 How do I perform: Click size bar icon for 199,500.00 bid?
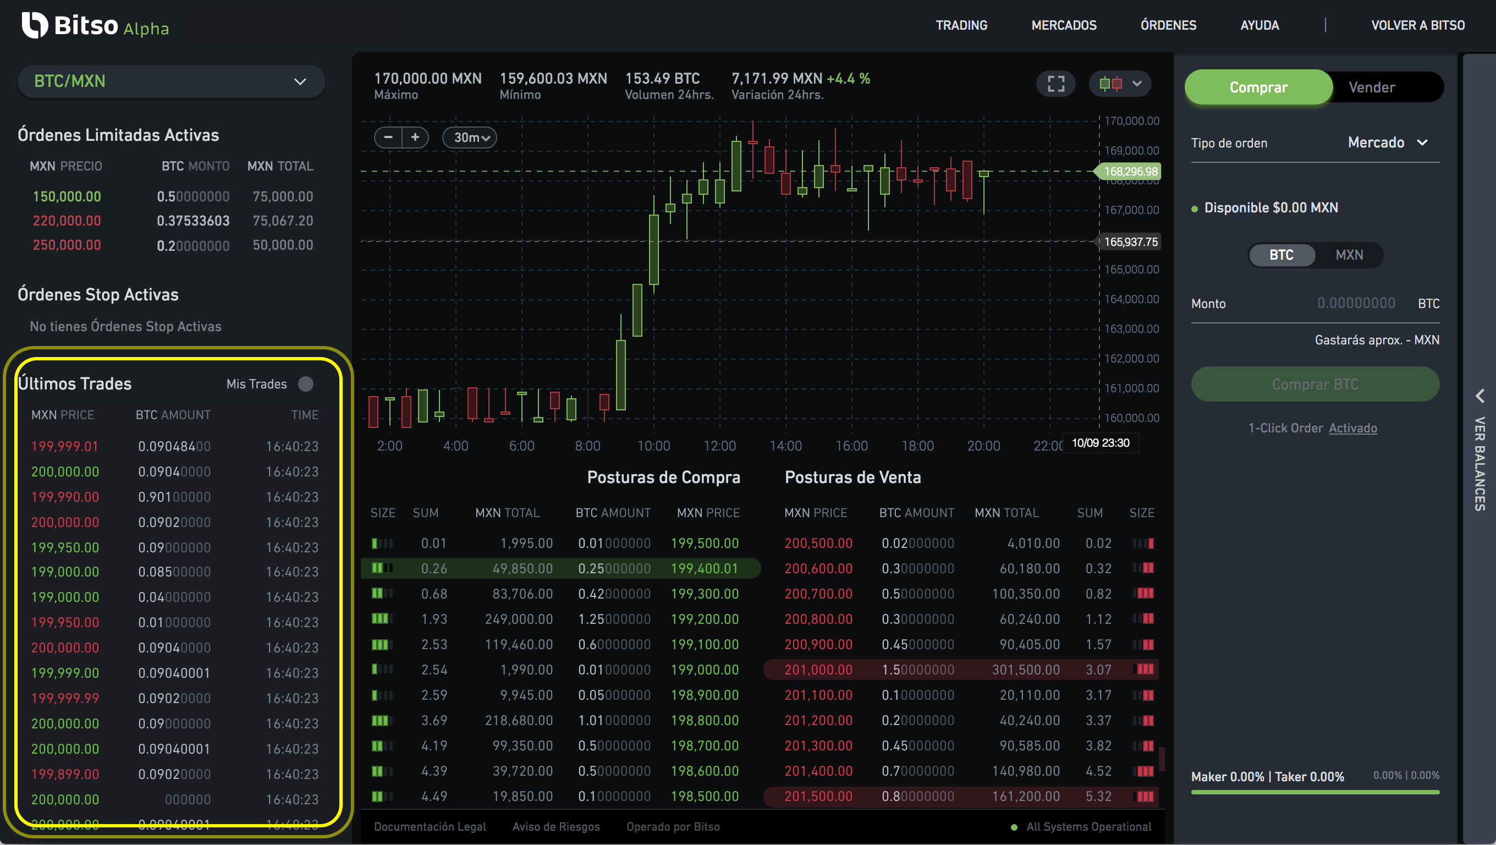tap(382, 543)
